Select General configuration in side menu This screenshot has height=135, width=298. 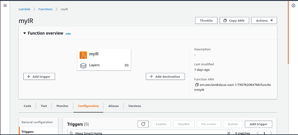pyautogui.click(x=37, y=122)
